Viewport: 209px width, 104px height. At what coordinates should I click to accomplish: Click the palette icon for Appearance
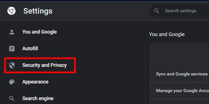(12, 82)
